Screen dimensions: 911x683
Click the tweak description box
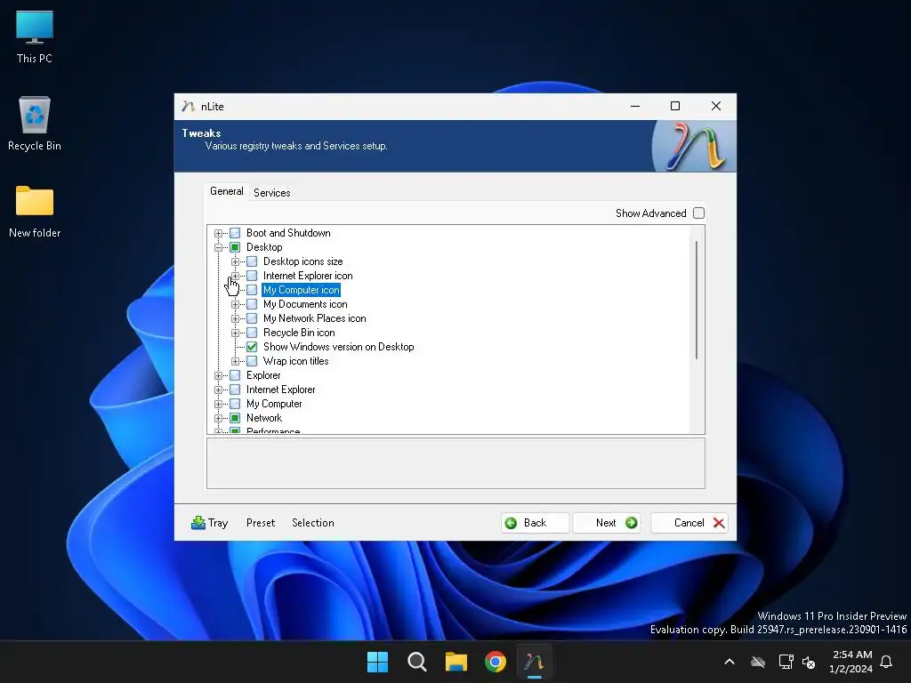pos(456,463)
